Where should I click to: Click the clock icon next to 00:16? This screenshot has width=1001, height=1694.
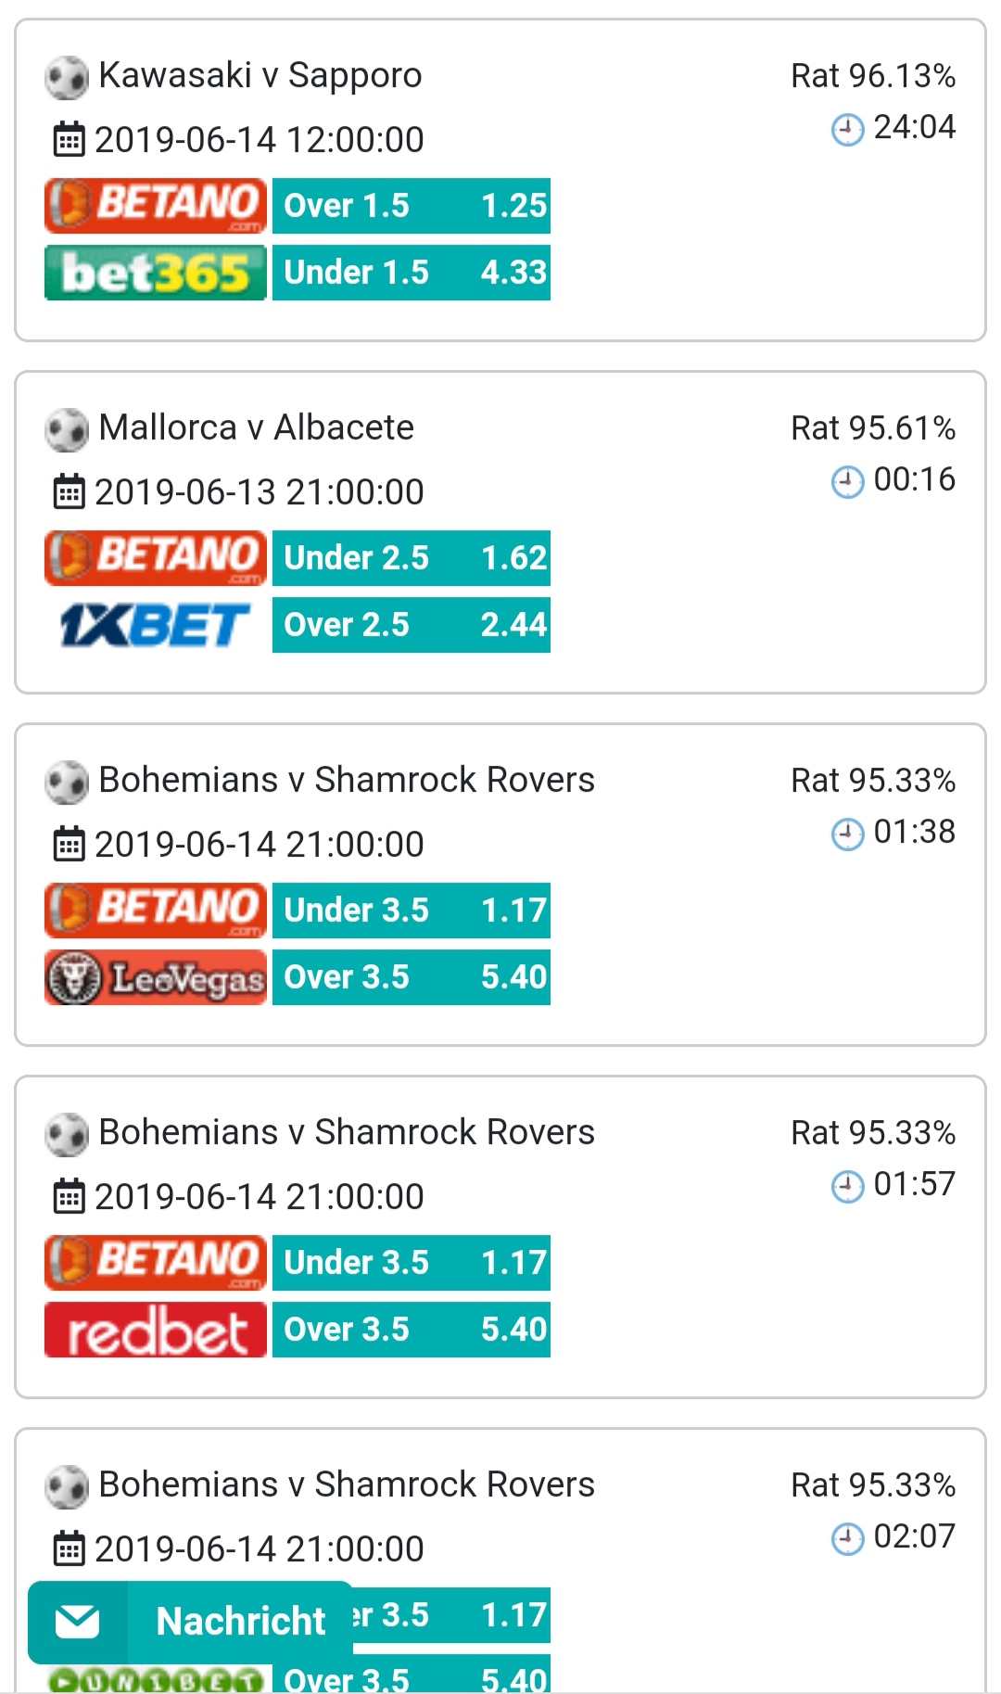pyautogui.click(x=847, y=481)
